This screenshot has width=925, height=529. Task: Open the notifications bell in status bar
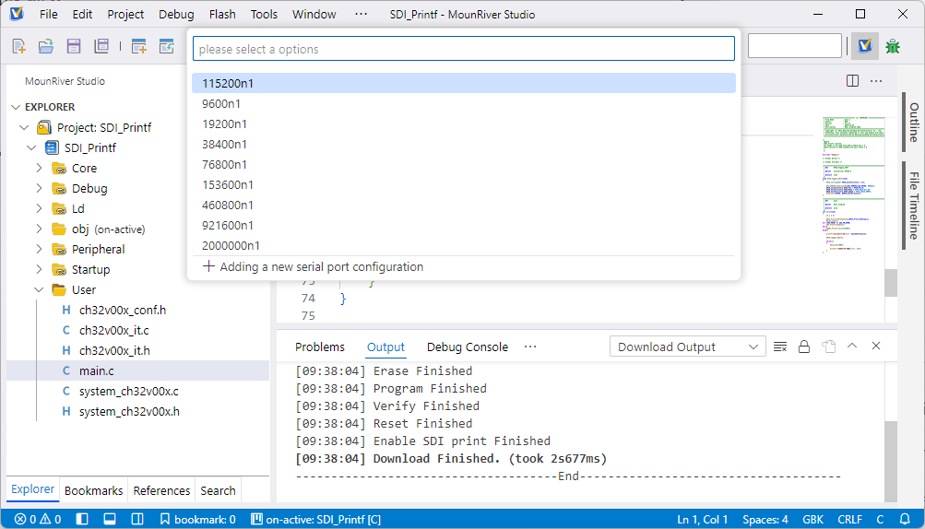(905, 519)
